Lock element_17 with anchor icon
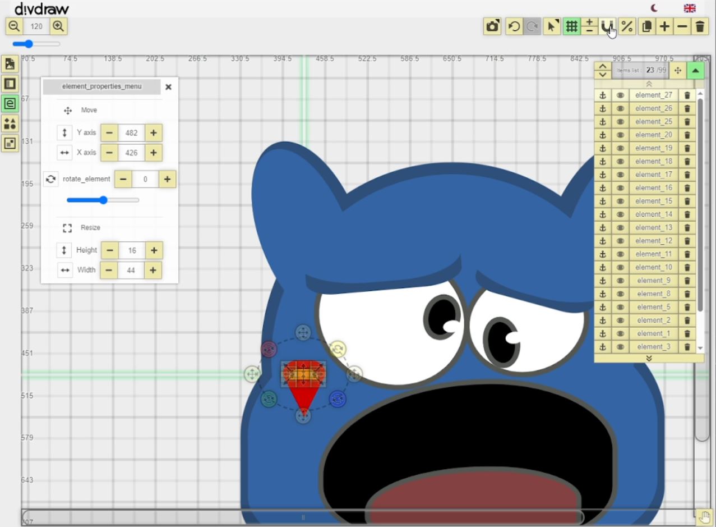 (x=603, y=175)
